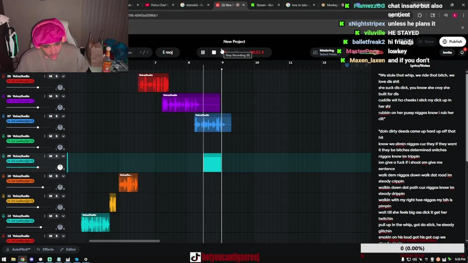Click the pan knob on track 05
This screenshot has height=263, width=468.
pos(60,88)
